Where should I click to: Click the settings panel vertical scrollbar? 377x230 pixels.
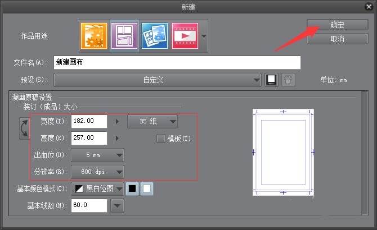pos(365,153)
